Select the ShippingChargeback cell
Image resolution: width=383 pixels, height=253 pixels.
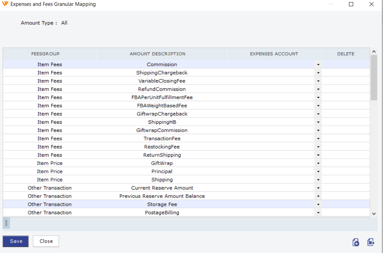pyautogui.click(x=162, y=73)
